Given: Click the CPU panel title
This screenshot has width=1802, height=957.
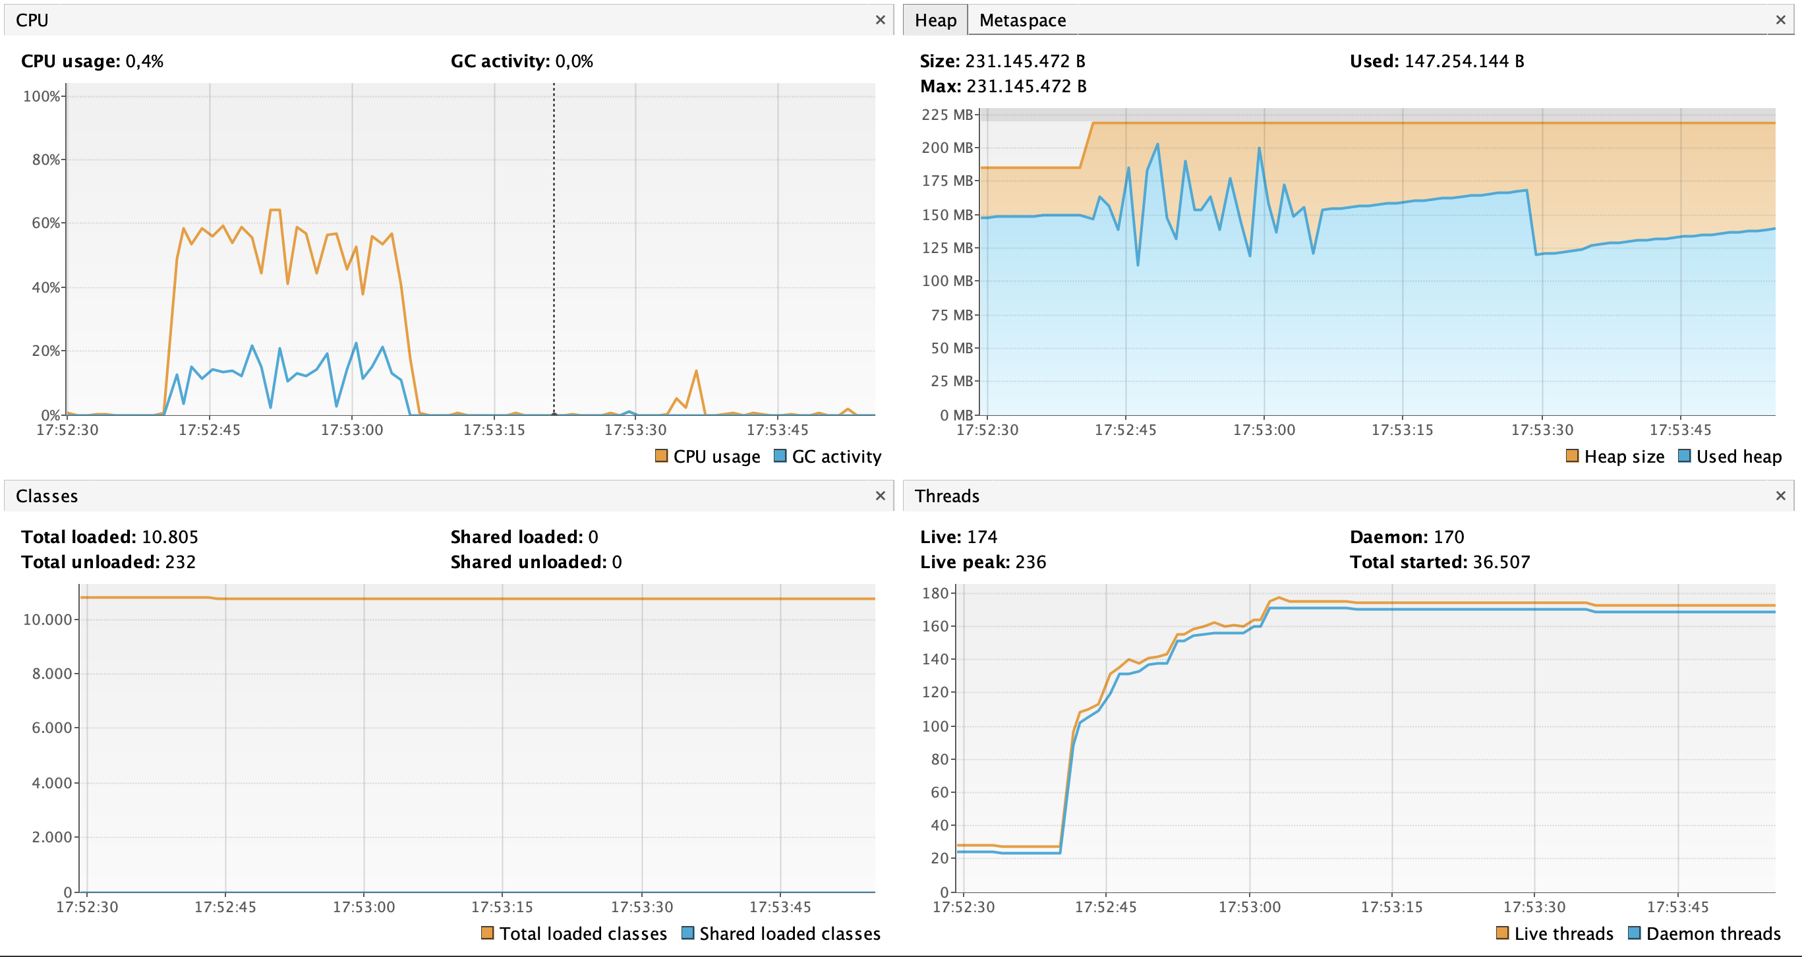Looking at the screenshot, I should pyautogui.click(x=32, y=20).
